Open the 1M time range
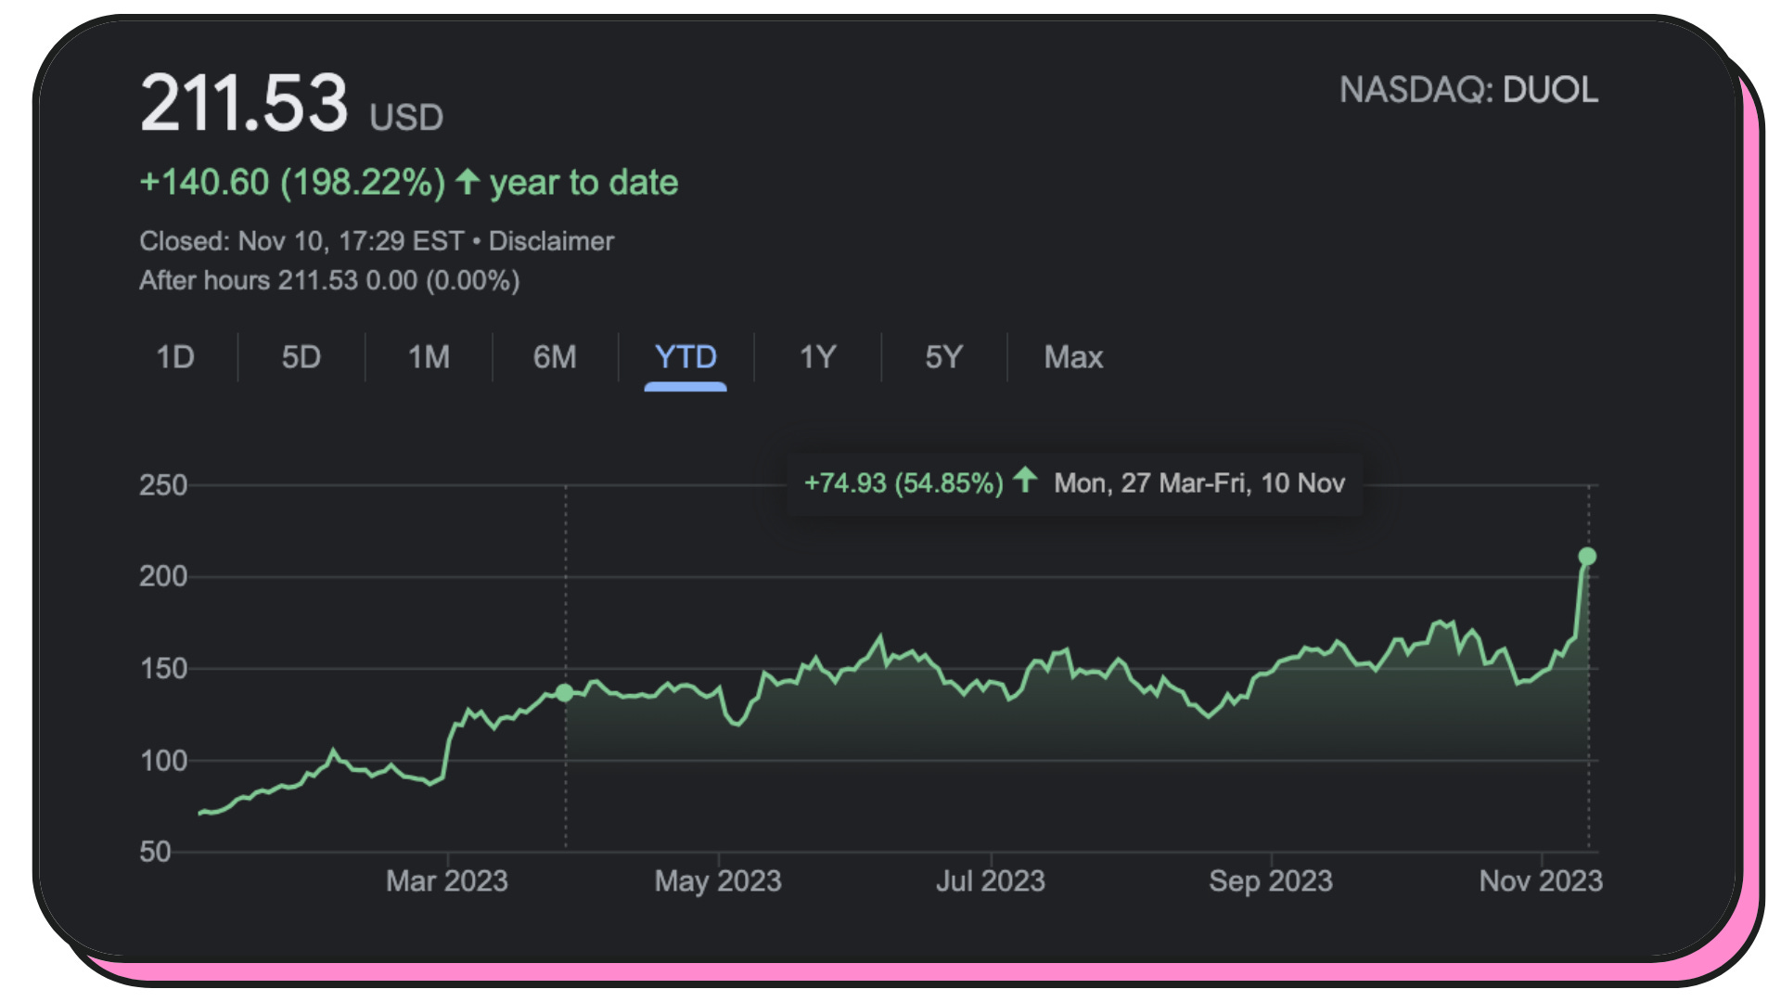1781x1002 pixels. (x=427, y=357)
